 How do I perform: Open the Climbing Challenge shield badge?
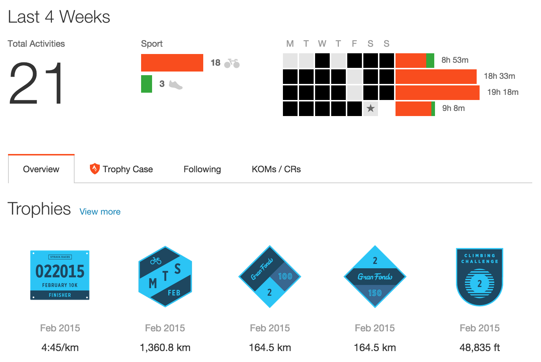point(480,277)
